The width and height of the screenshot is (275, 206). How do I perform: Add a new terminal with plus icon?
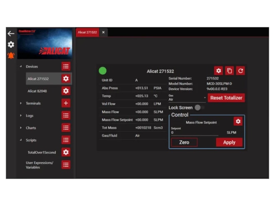pyautogui.click(x=66, y=103)
